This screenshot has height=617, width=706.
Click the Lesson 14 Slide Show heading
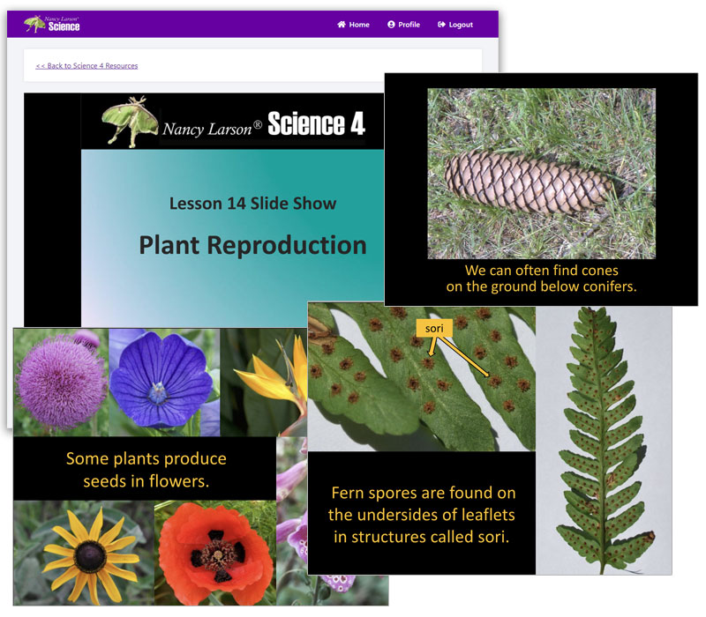click(x=252, y=204)
